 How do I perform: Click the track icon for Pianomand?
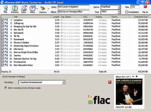(6, 39)
